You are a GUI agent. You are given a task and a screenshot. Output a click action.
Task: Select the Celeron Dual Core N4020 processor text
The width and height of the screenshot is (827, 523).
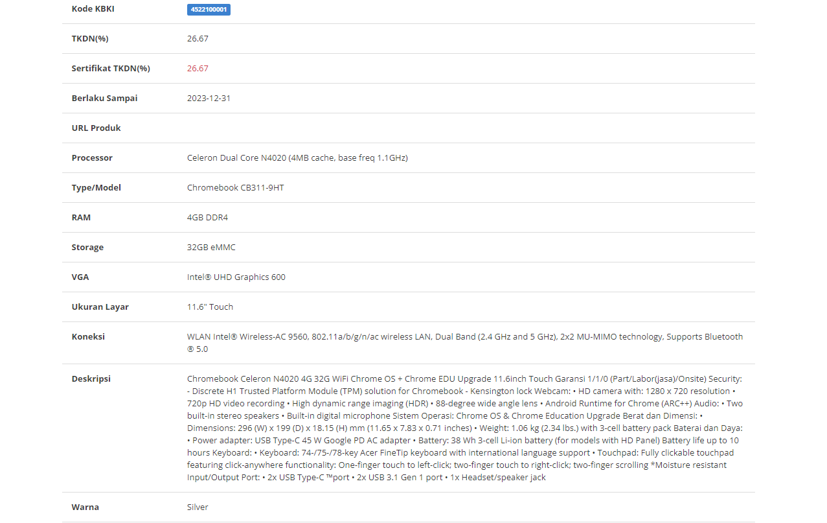[297, 158]
